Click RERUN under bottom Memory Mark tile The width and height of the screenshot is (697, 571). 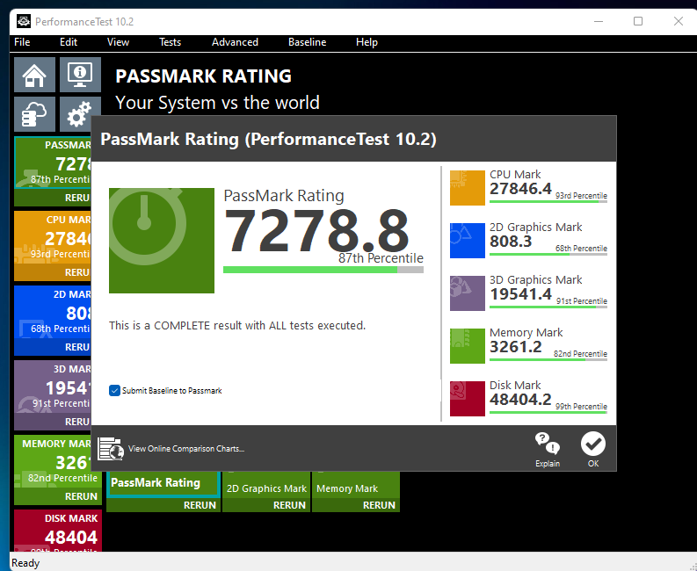(x=356, y=505)
